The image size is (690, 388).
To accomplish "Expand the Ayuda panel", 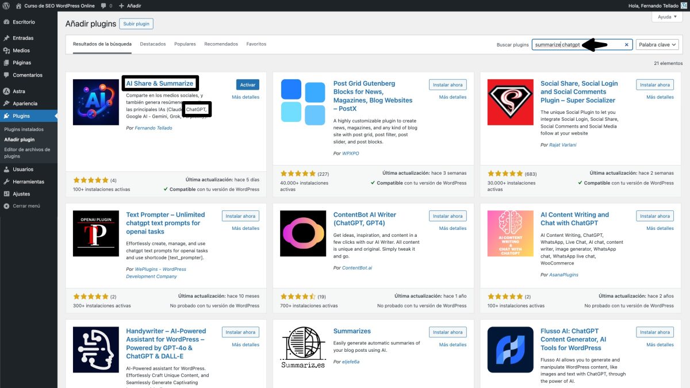I will coord(666,17).
